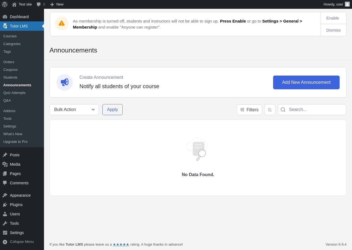Select Students in the sidebar
This screenshot has width=352, height=250.
(10, 77)
